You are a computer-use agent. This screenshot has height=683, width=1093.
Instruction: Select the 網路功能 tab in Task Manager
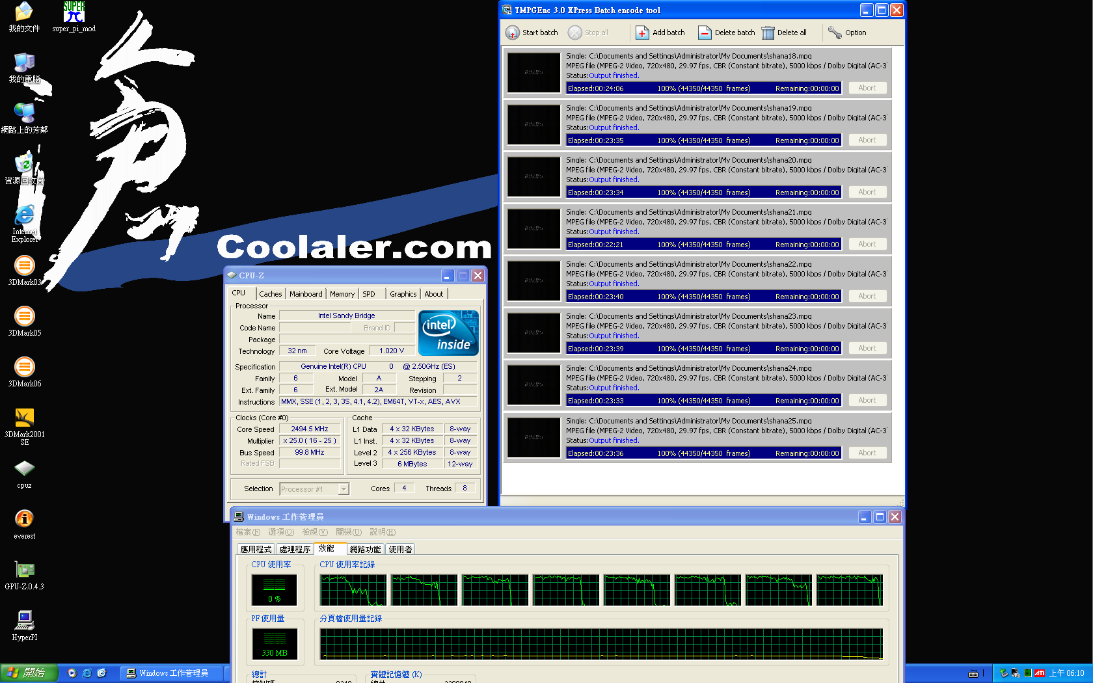click(x=365, y=550)
